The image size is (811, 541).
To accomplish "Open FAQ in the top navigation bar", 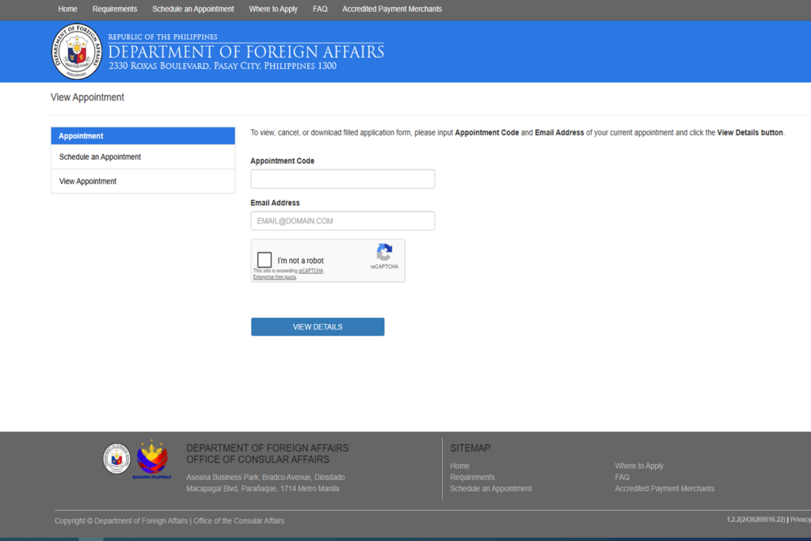I will [320, 9].
